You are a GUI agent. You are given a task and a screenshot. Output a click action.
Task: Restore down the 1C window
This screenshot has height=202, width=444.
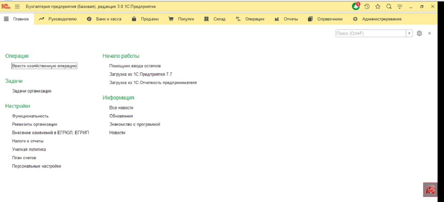coord(422,7)
